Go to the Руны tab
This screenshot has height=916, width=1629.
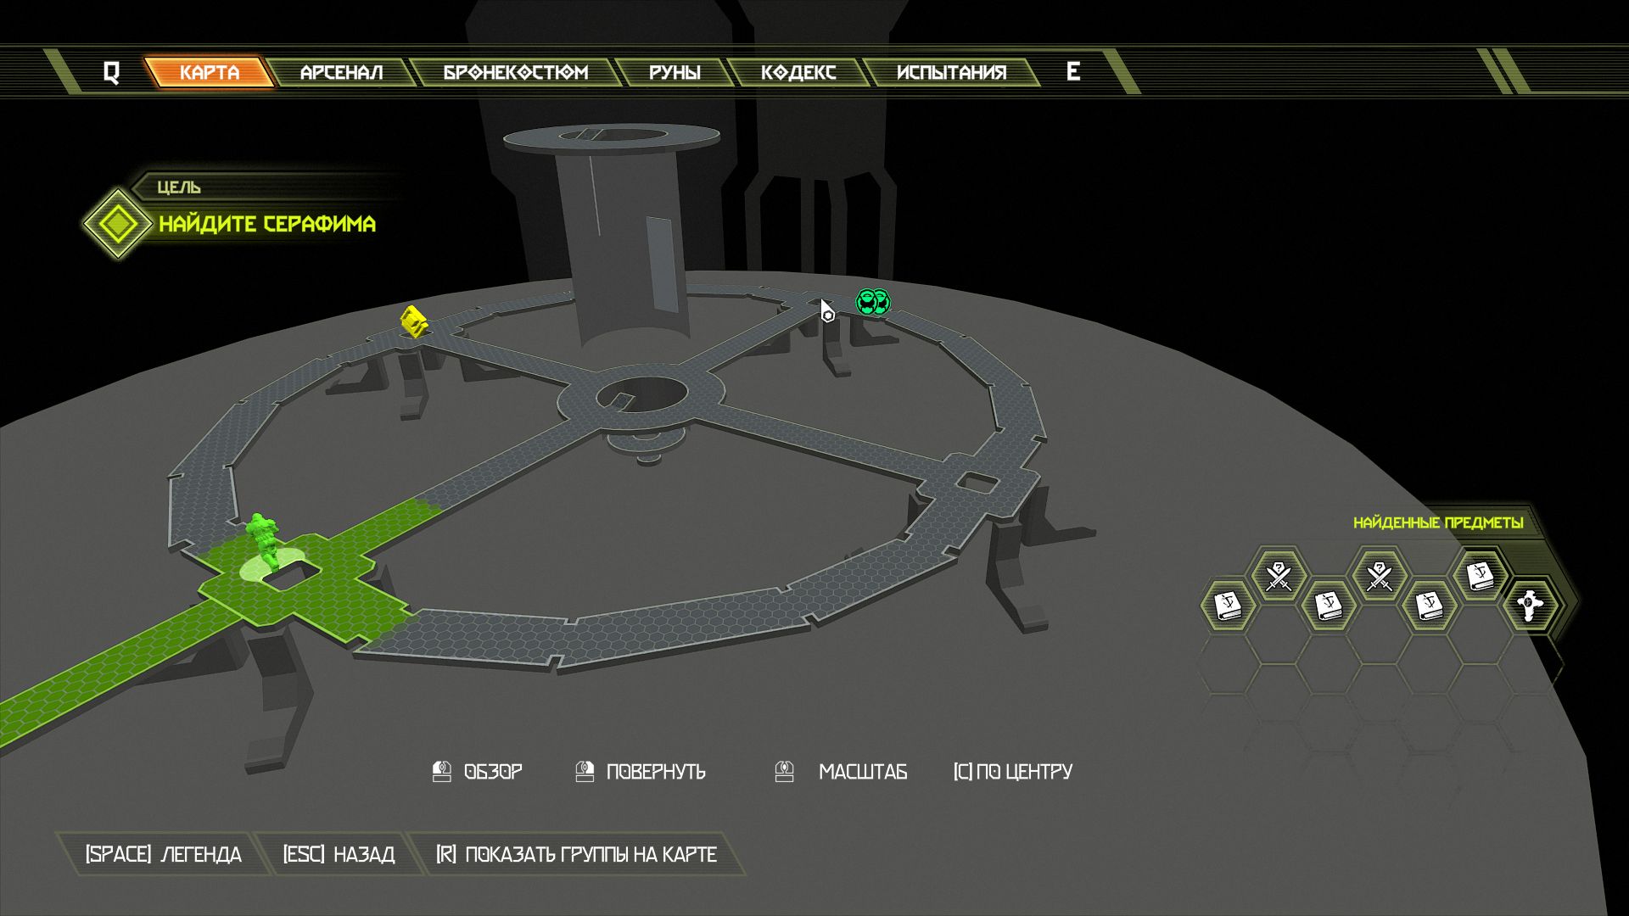coord(675,73)
